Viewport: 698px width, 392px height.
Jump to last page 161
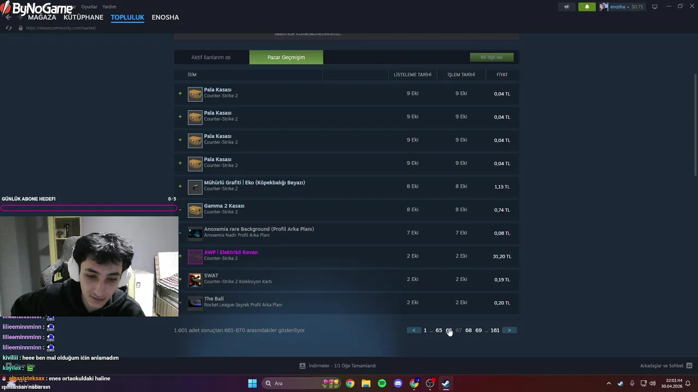pyautogui.click(x=495, y=330)
